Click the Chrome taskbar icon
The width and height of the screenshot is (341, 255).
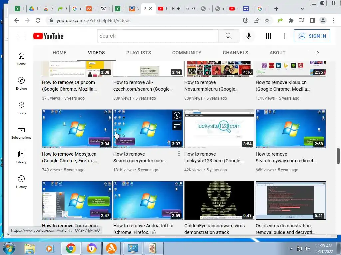(x=71, y=248)
